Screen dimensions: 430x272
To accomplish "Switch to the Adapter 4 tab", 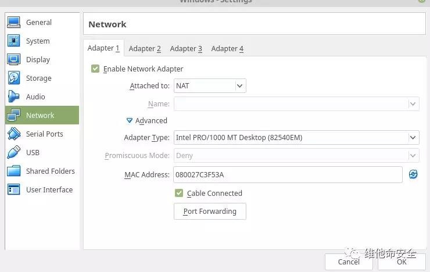I will pyautogui.click(x=227, y=49).
